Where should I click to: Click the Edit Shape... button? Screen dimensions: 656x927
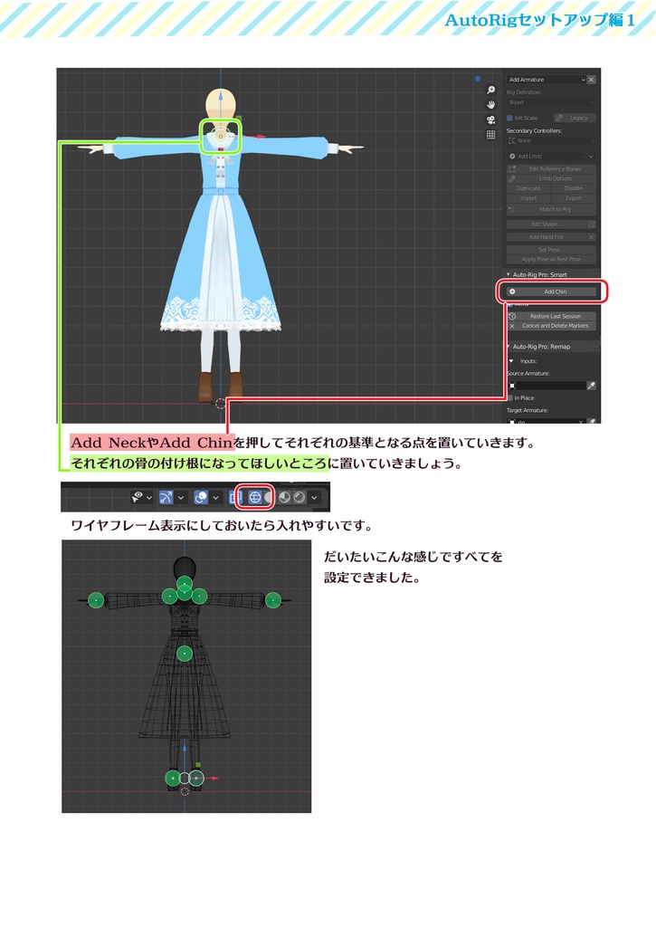click(x=547, y=225)
